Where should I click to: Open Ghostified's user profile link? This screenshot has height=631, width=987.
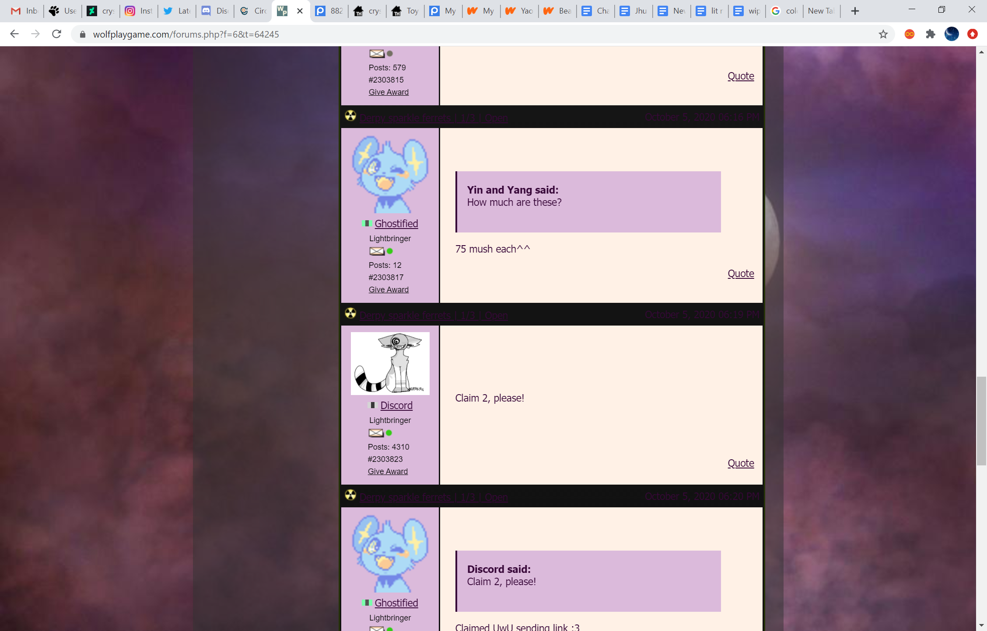(x=396, y=223)
